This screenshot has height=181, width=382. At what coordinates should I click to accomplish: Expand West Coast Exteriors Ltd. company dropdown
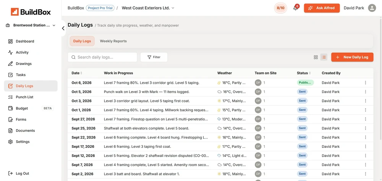point(148,8)
